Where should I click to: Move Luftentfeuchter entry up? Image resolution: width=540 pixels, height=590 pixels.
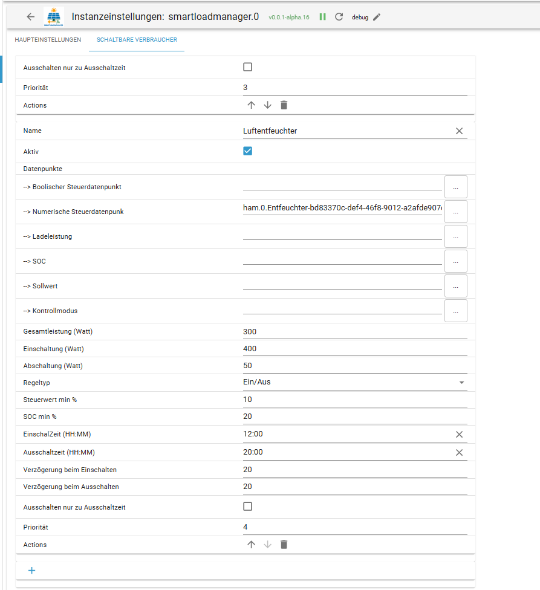[x=252, y=545]
